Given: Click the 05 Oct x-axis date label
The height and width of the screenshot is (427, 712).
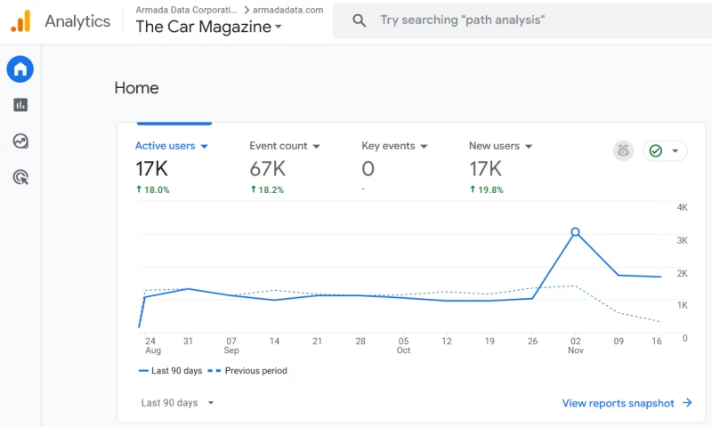Looking at the screenshot, I should click(x=403, y=345).
